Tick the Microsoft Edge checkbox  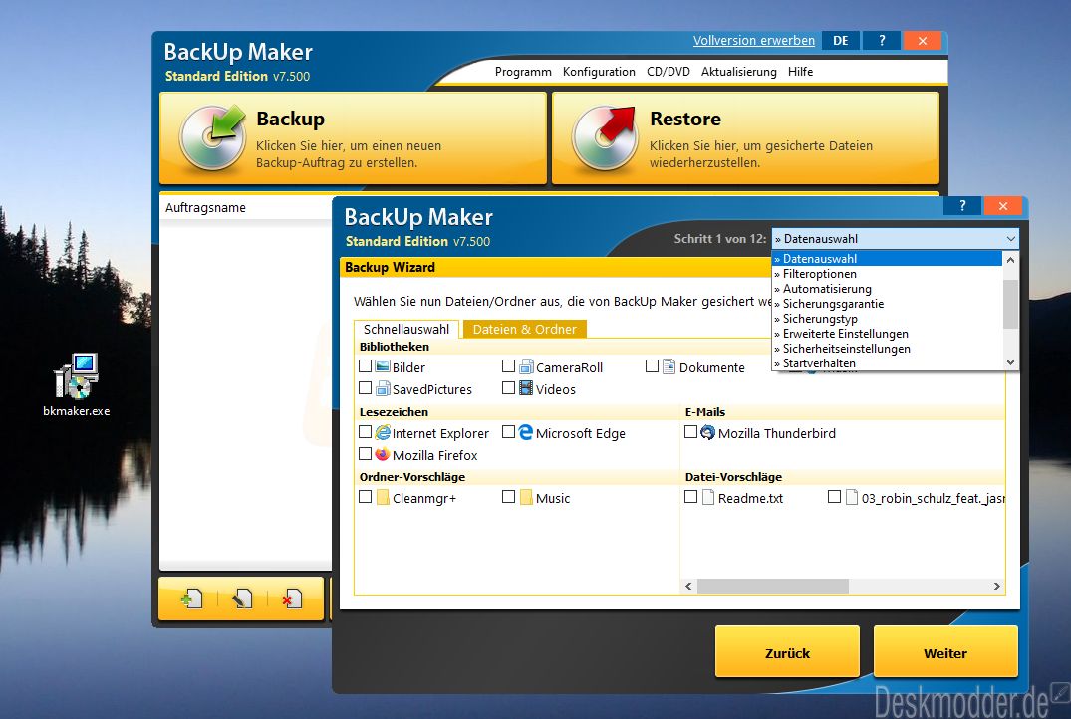click(508, 432)
